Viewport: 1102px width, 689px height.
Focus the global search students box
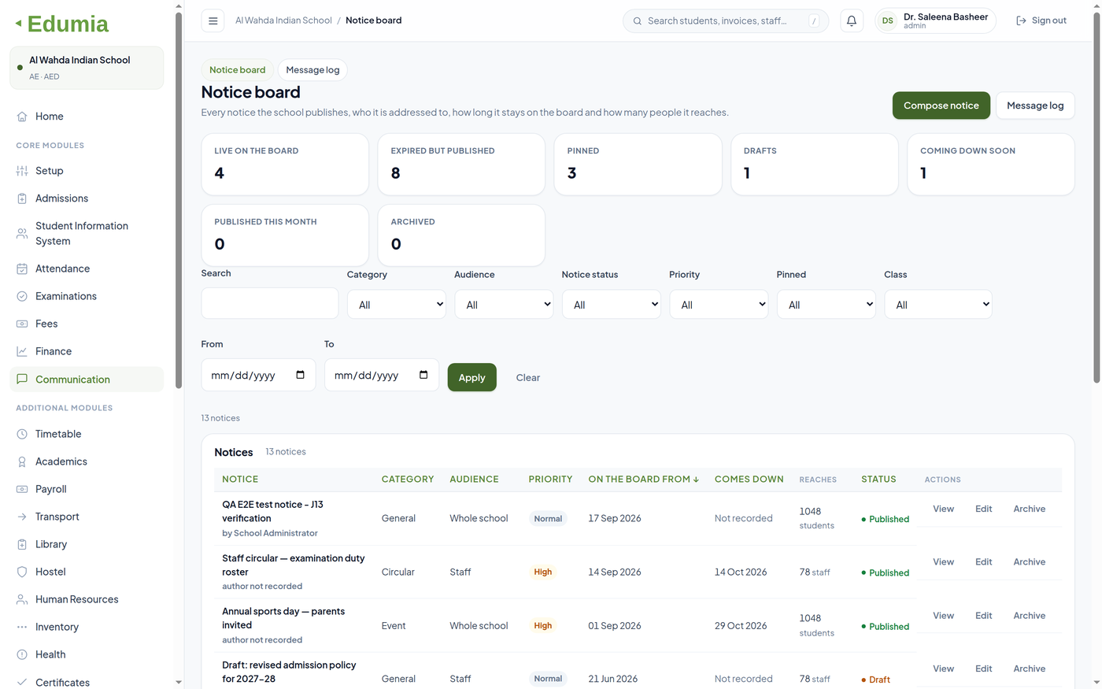(725, 20)
